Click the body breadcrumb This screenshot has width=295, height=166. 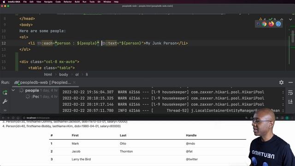pyautogui.click(x=64, y=75)
